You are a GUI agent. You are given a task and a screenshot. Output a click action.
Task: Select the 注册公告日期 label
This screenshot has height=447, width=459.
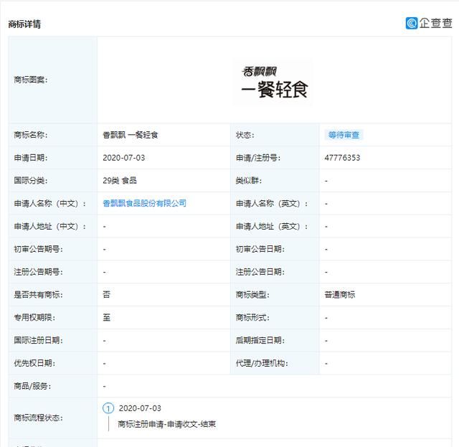pos(260,272)
